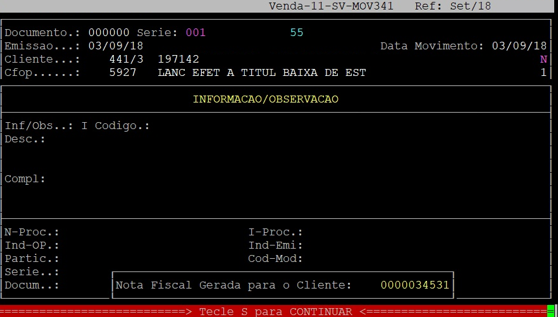Click the Cfop code 5927

point(123,73)
